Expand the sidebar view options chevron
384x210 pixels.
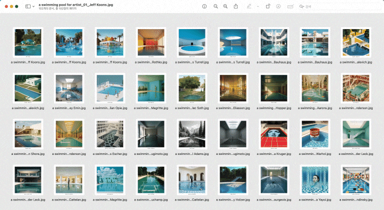pyautogui.click(x=34, y=6)
